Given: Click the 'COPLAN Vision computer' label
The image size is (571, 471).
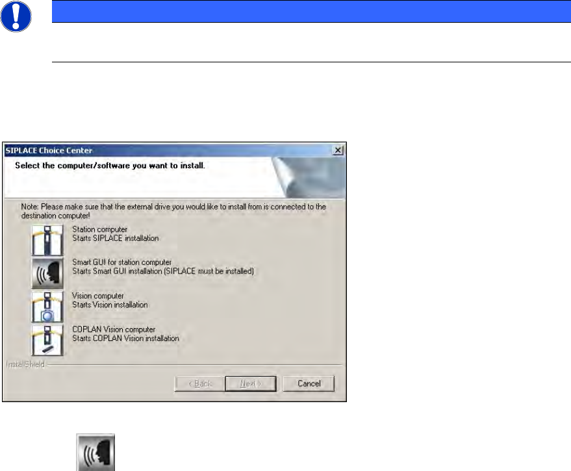Looking at the screenshot, I should point(114,329).
